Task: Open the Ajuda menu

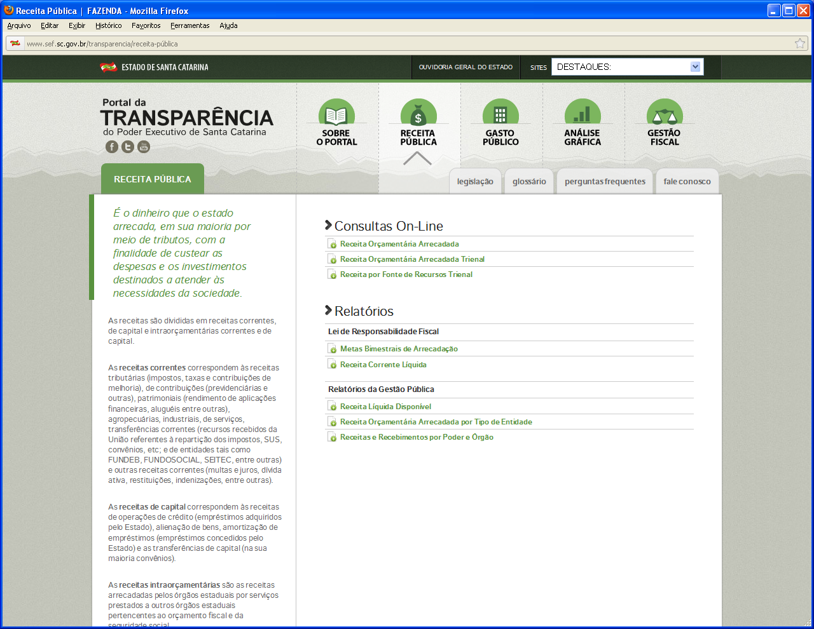Action: coord(228,25)
